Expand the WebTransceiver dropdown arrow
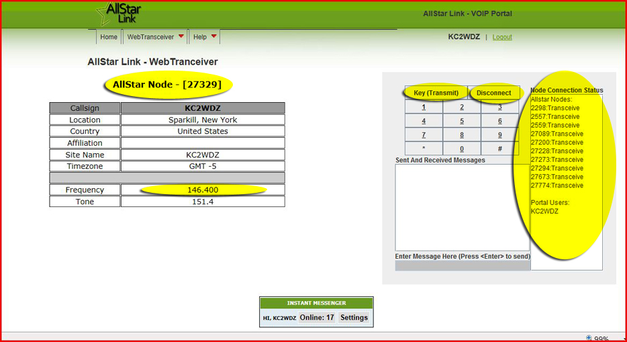The height and width of the screenshot is (342, 627). click(x=181, y=36)
